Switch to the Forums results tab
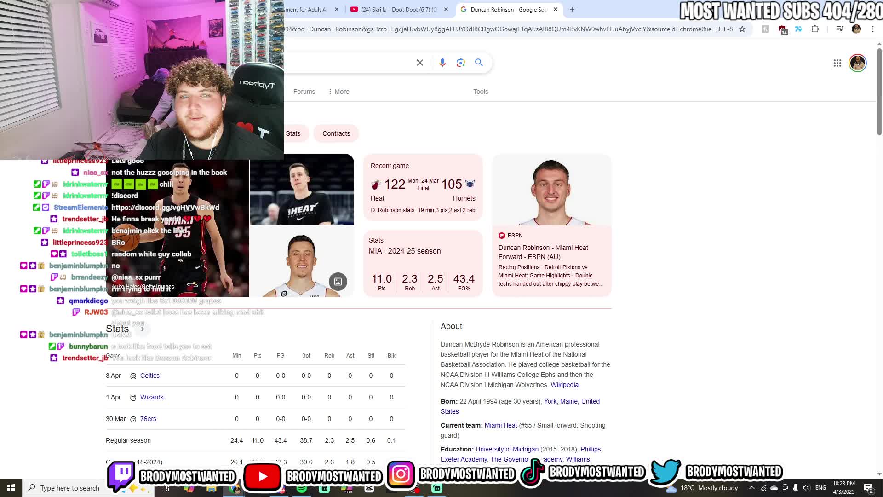The width and height of the screenshot is (883, 497). coord(304,92)
